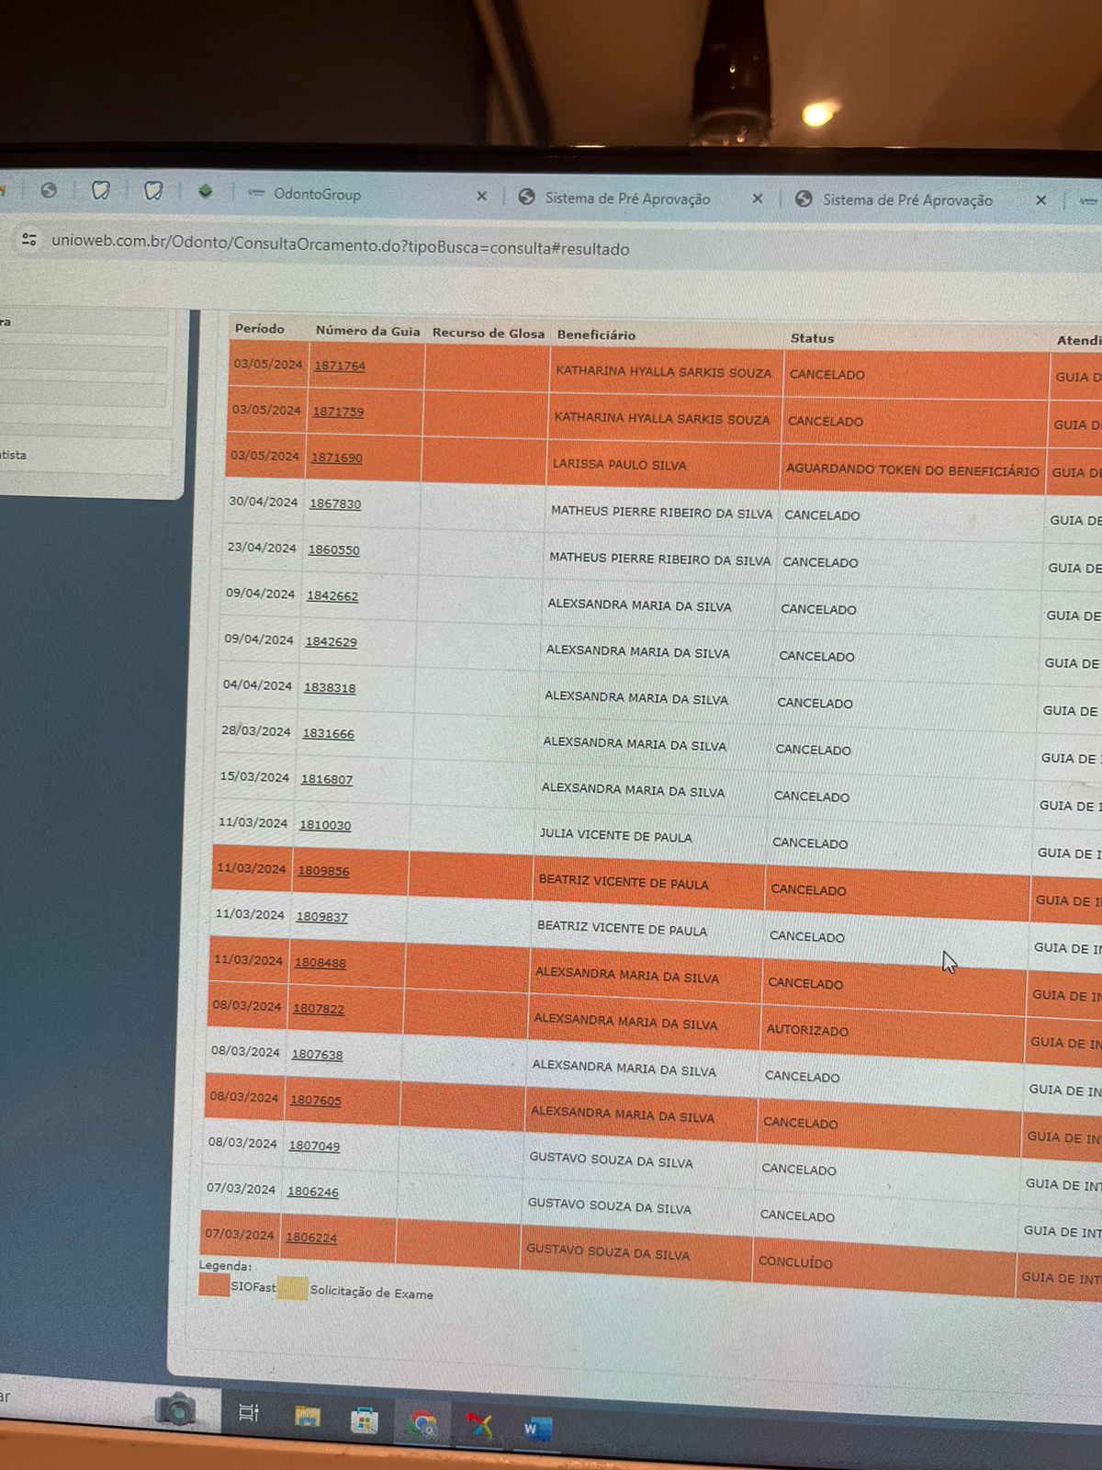Screen dimensions: 1102x1470
Task: Open guide number 1871690 link
Action: tap(336, 458)
